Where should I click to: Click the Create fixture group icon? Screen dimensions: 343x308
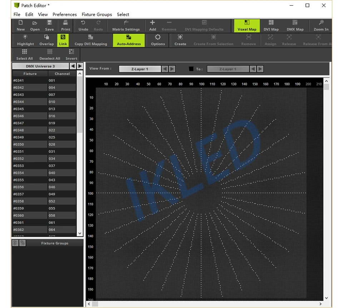(180, 40)
